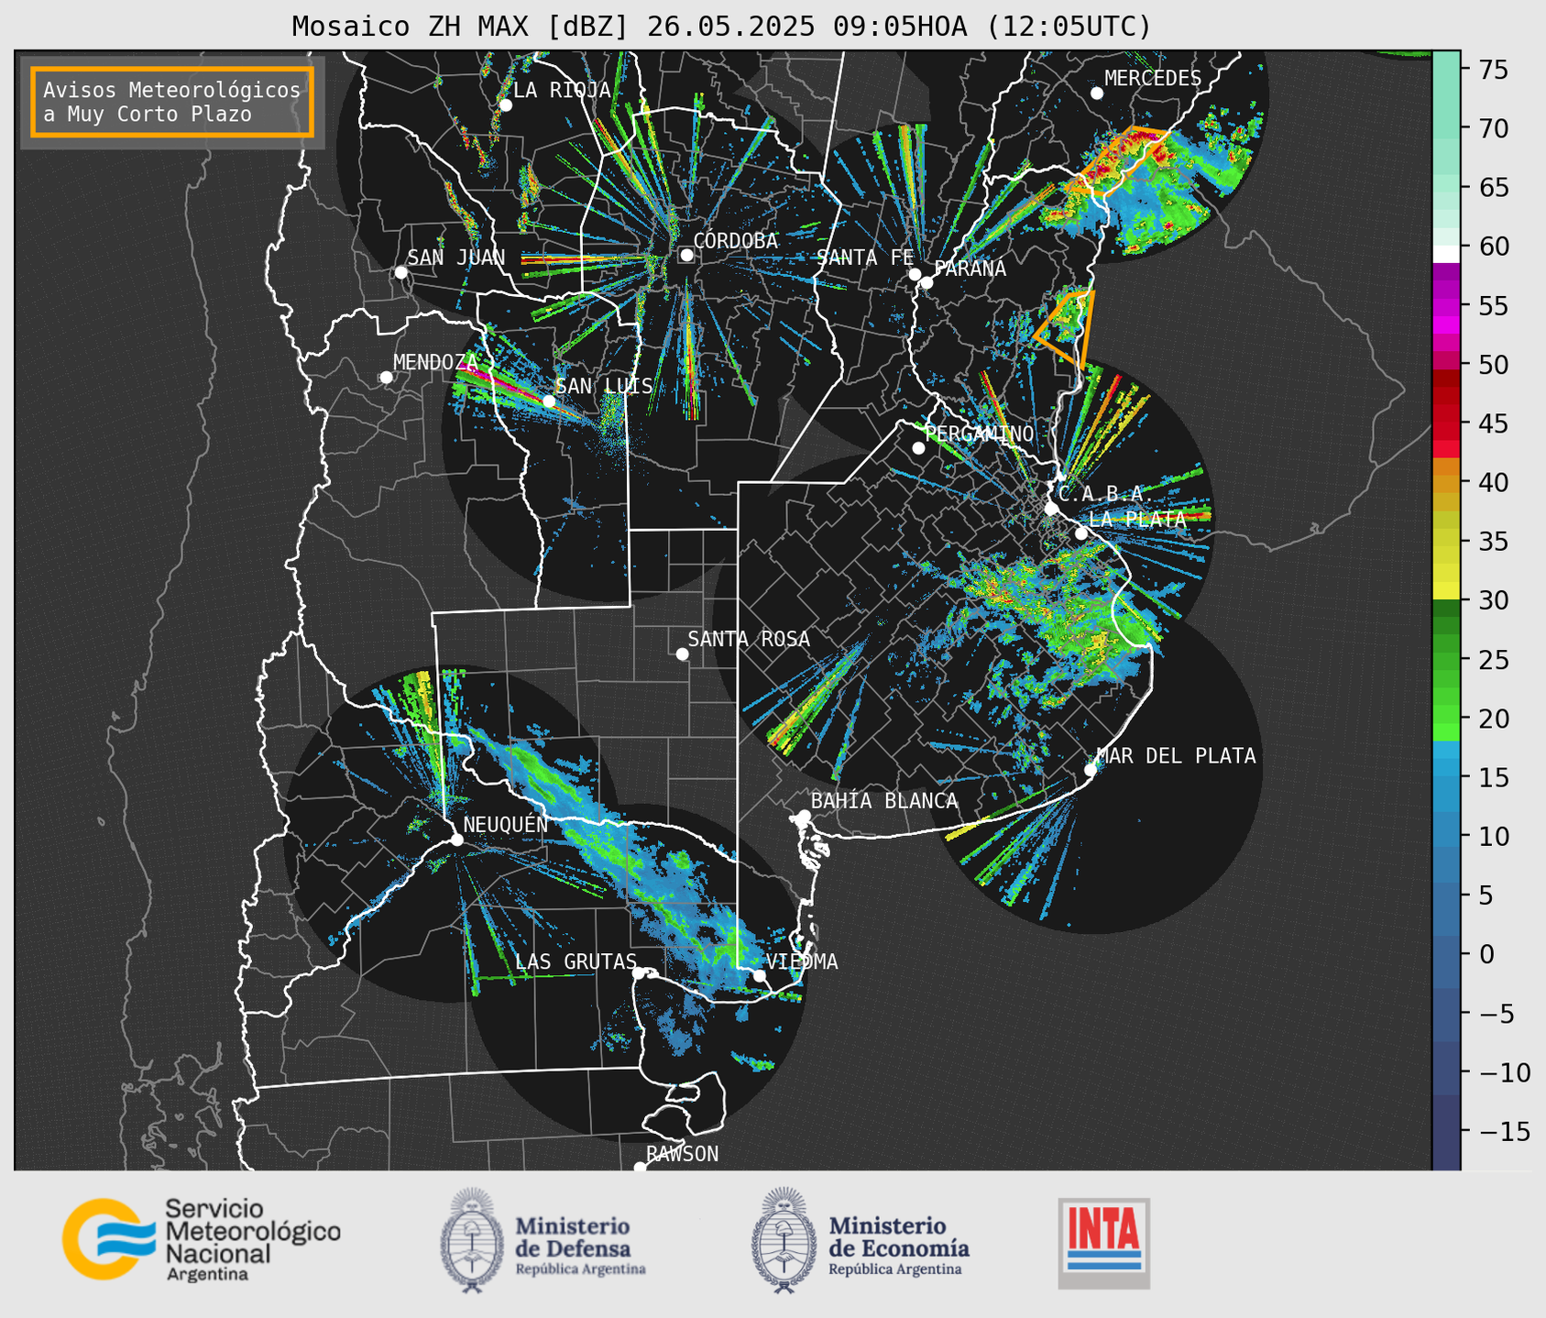The image size is (1546, 1318).
Task: Click the 20 dBZ tick label
Action: pyautogui.click(x=1492, y=719)
